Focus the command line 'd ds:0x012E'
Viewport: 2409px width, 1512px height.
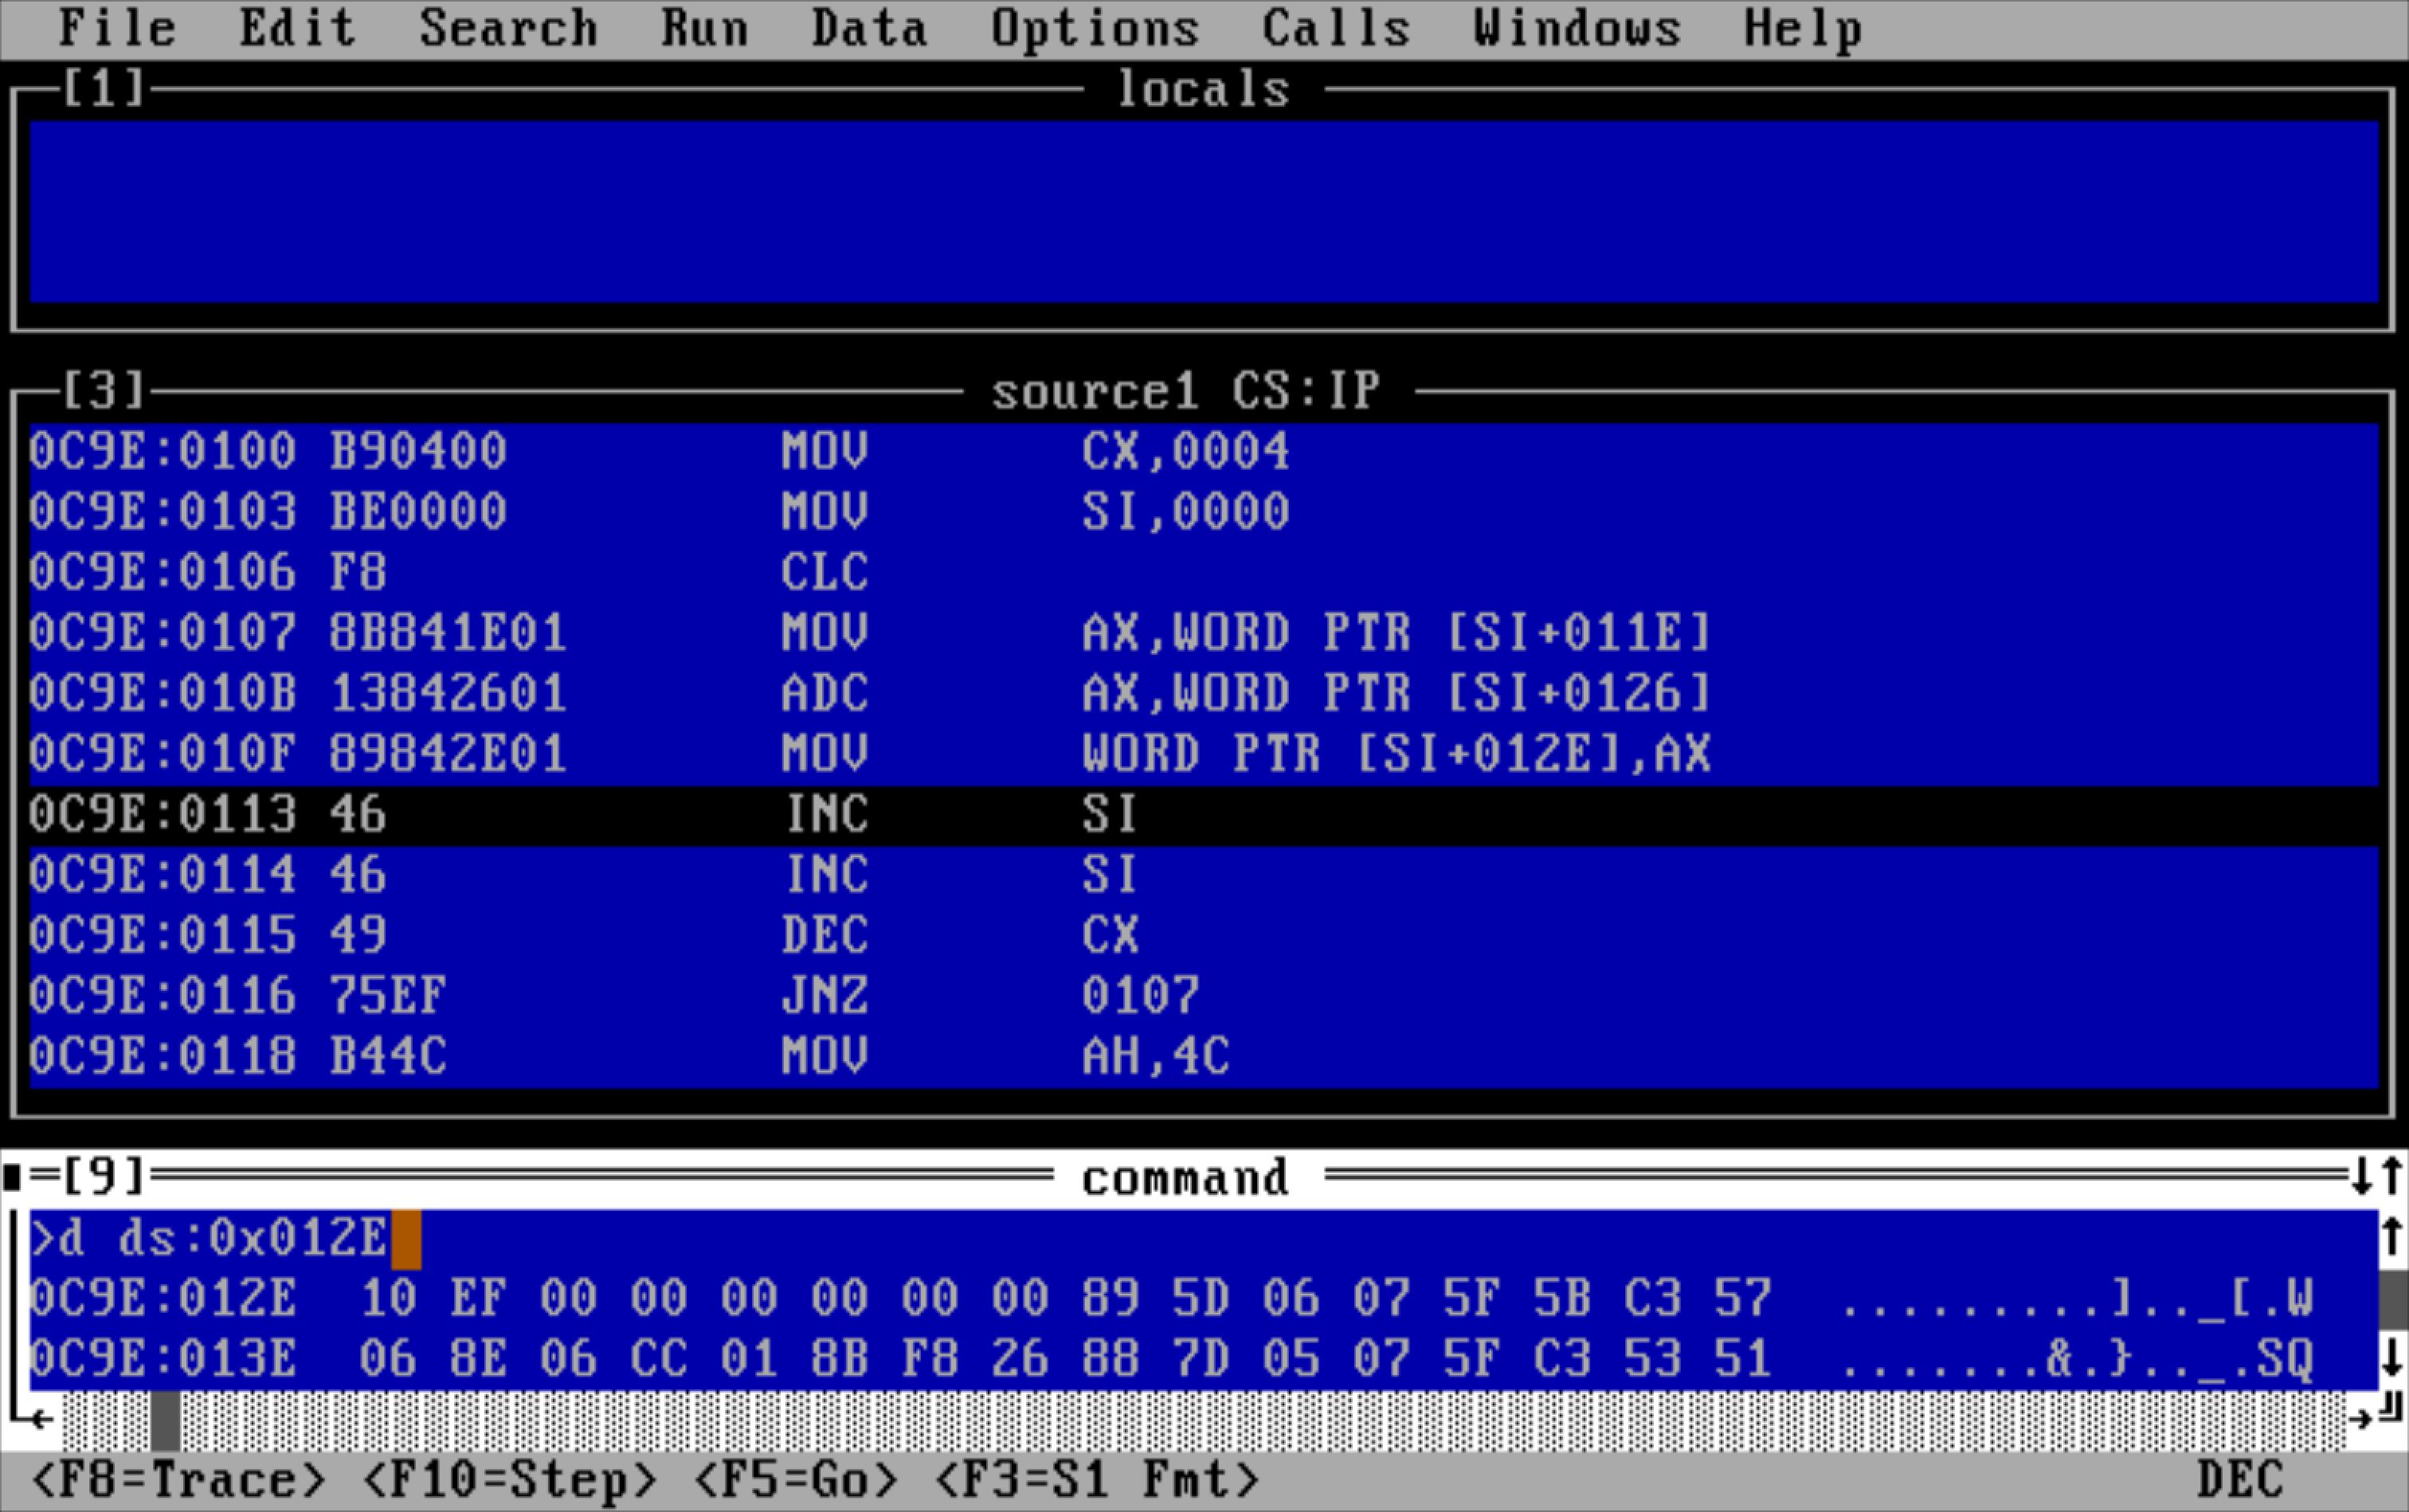1204,1238
